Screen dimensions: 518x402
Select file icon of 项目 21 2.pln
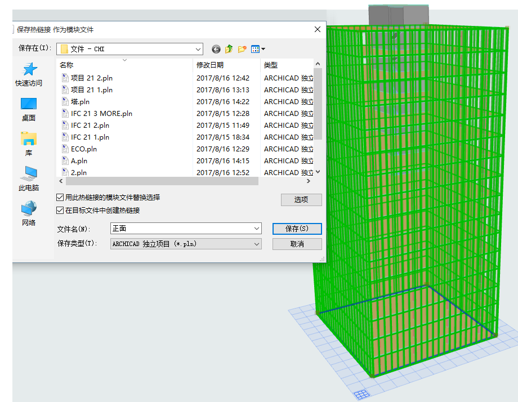65,78
